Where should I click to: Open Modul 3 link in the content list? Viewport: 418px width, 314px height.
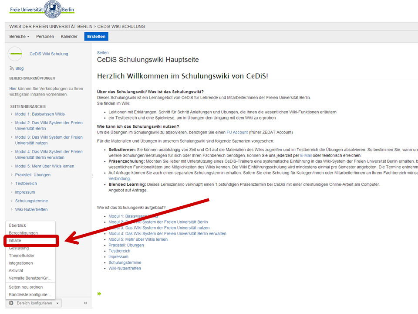tap(159, 228)
